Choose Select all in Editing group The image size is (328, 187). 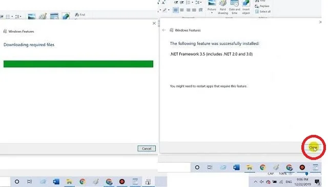[x=263, y=11]
